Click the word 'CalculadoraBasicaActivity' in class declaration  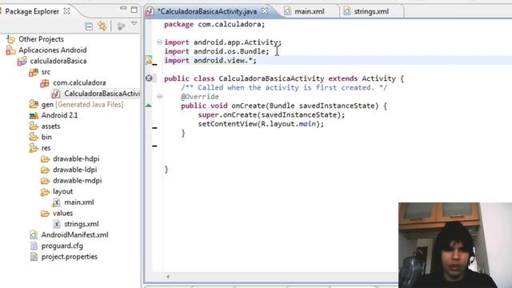271,78
